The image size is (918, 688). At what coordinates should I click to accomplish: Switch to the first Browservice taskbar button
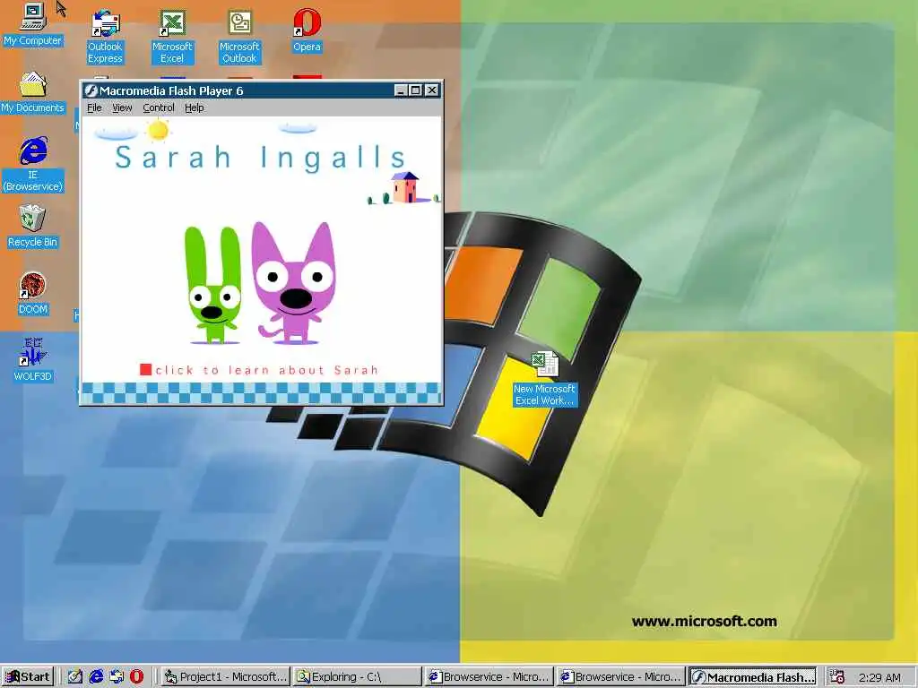(489, 677)
